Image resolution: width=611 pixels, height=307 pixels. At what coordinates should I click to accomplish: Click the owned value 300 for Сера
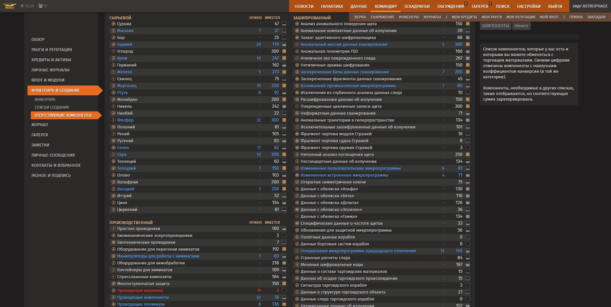tap(275, 155)
